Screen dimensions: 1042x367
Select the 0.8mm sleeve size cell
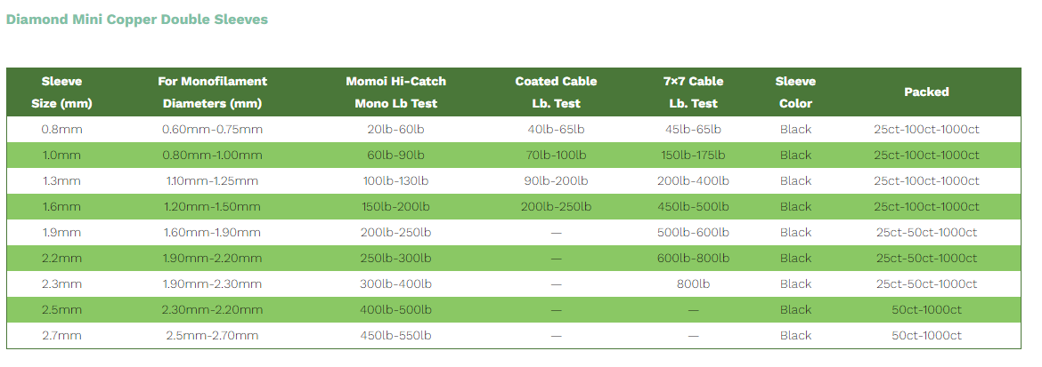pos(61,130)
